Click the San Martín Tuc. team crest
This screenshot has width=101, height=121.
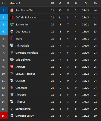(12, 10)
